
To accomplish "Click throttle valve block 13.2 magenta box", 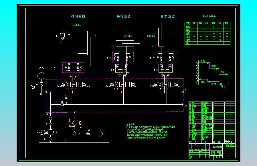I will click(123, 57).
